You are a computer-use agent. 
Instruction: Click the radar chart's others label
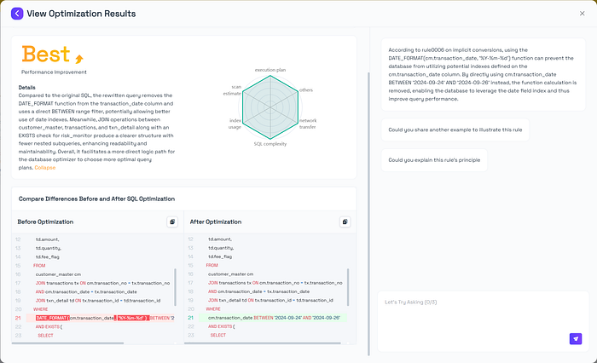click(x=305, y=90)
